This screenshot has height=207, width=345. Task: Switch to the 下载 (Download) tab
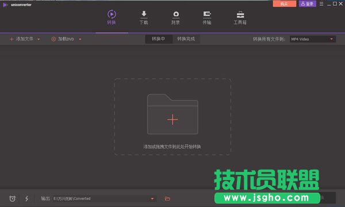click(x=144, y=17)
